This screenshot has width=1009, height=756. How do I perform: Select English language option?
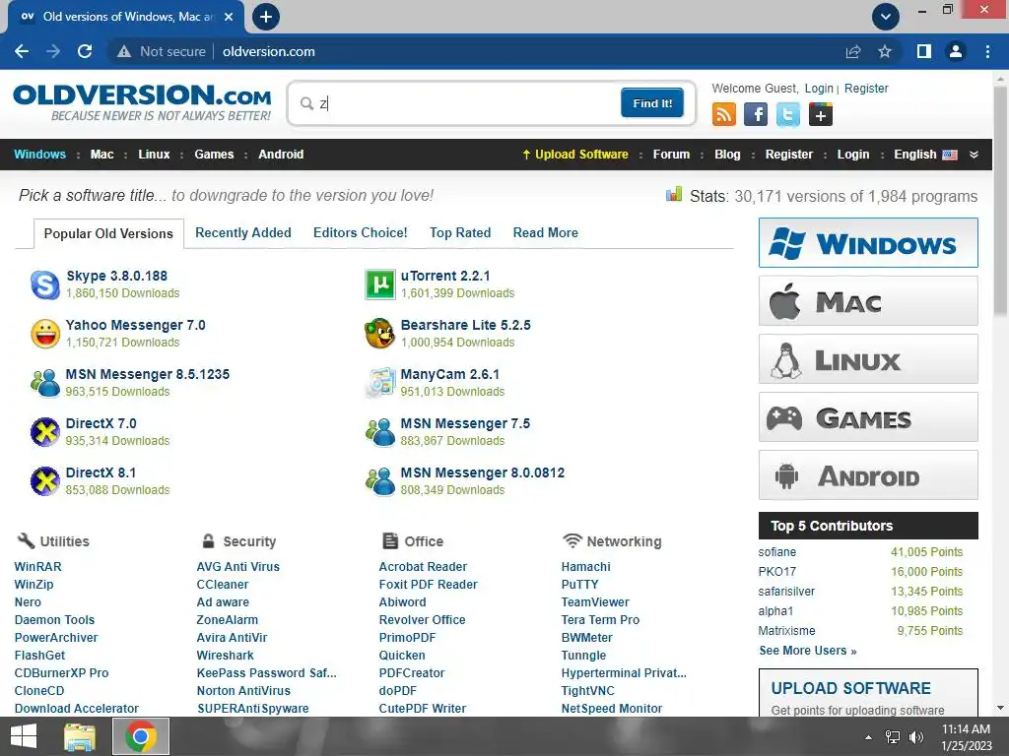[x=925, y=155]
